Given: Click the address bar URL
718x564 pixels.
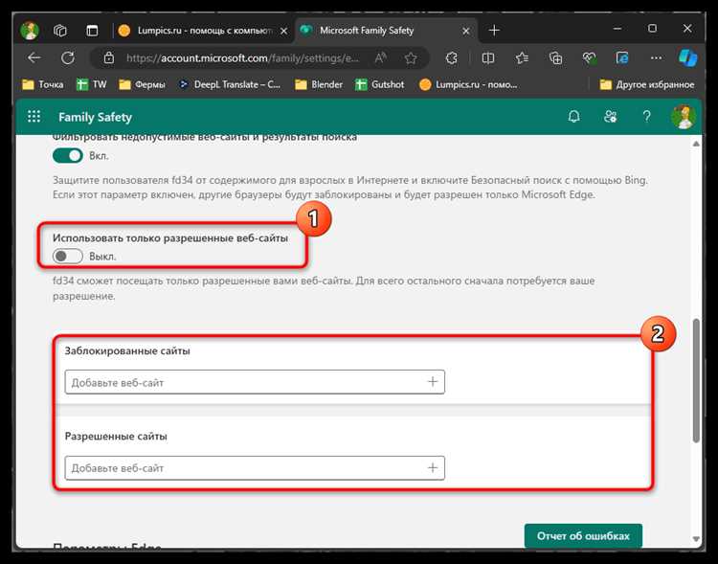Looking at the screenshot, I should coord(243,58).
